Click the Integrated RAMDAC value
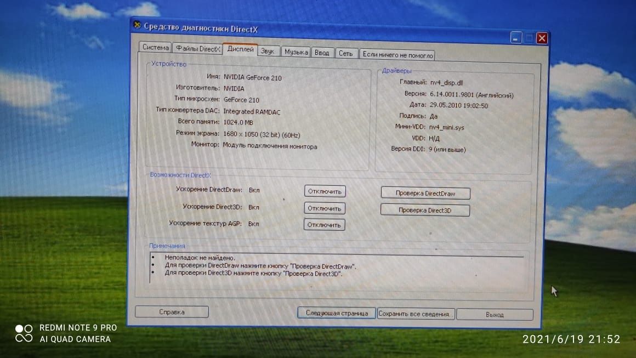Screen dimensions: 636x358 pyautogui.click(x=252, y=112)
